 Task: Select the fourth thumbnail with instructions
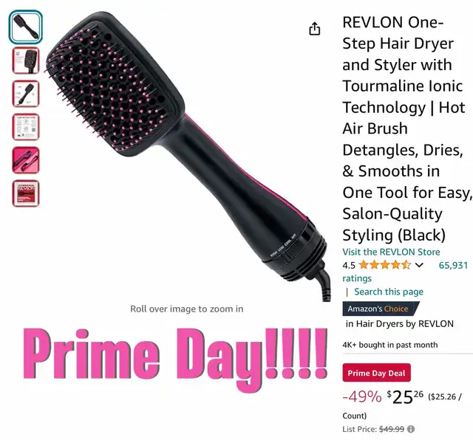click(x=26, y=126)
